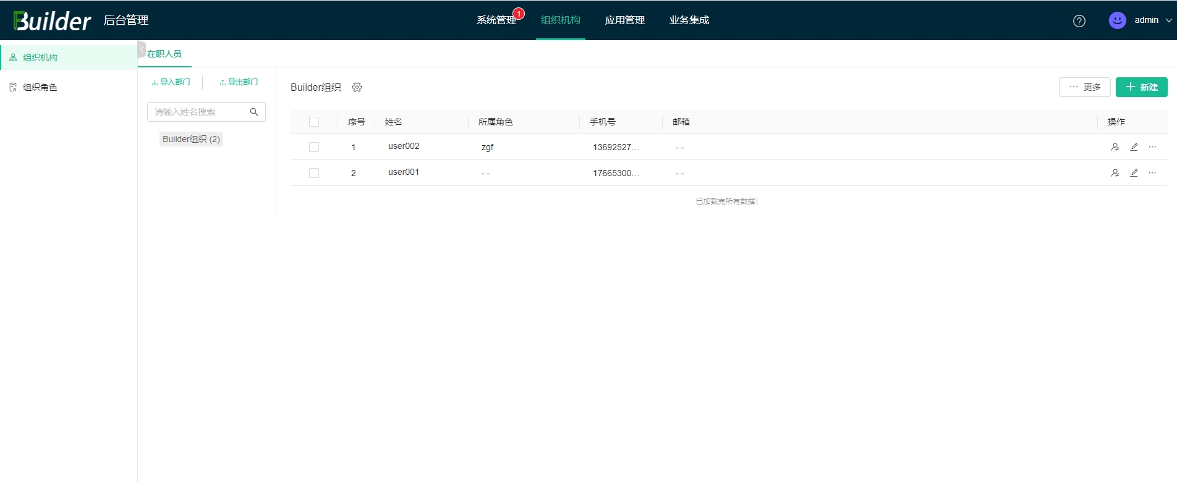Click assign-user icon in user001 row
The height and width of the screenshot is (482, 1177).
pos(1115,173)
